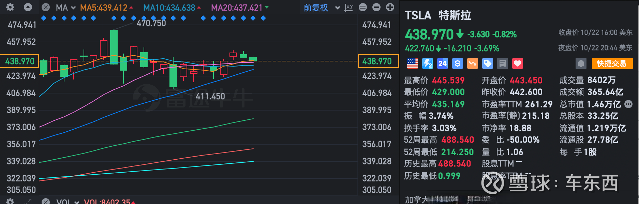Click the tall green candlestick near 470.750
The width and height of the screenshot is (639, 204).
tap(114, 47)
